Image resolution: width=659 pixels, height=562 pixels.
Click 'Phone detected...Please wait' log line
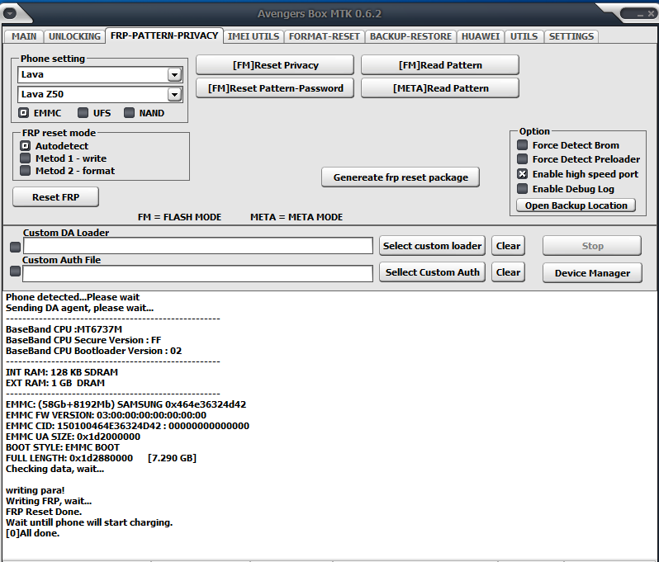(x=73, y=297)
